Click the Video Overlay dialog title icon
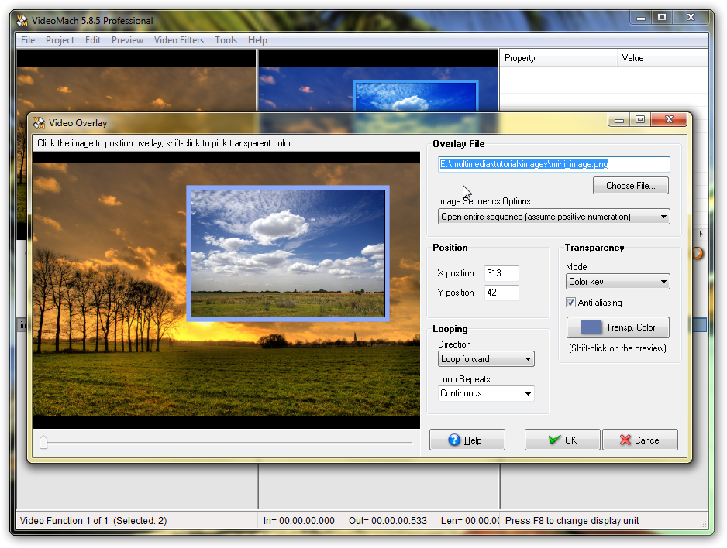This screenshot has height=548, width=727. [x=39, y=122]
